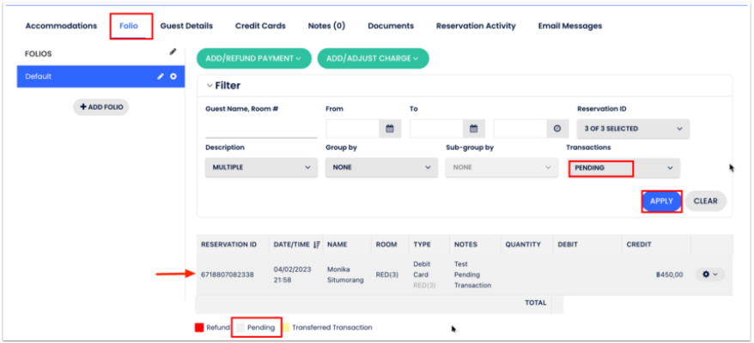Click the ADD FOLIO button
The image size is (754, 343).
click(x=100, y=107)
